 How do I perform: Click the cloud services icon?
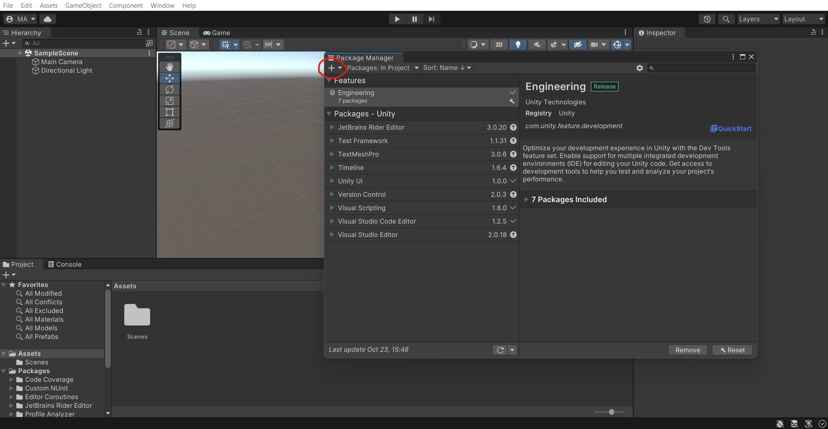pos(48,19)
